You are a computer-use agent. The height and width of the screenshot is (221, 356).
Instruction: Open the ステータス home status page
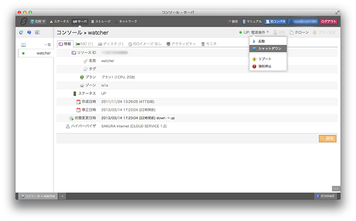(59, 21)
